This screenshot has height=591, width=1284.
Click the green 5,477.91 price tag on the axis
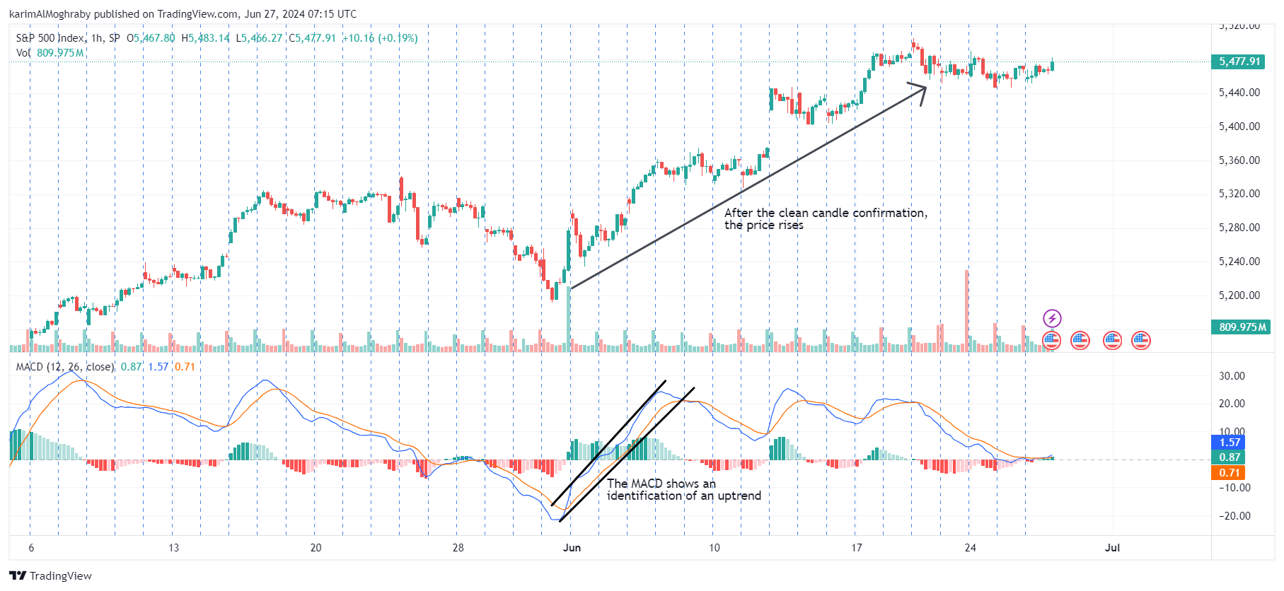tap(1239, 62)
